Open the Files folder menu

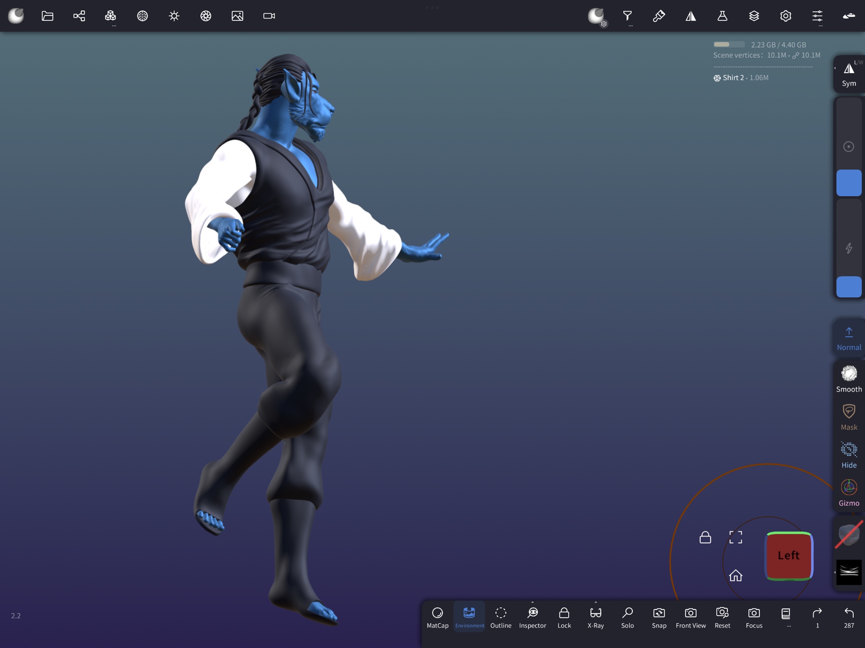47,16
